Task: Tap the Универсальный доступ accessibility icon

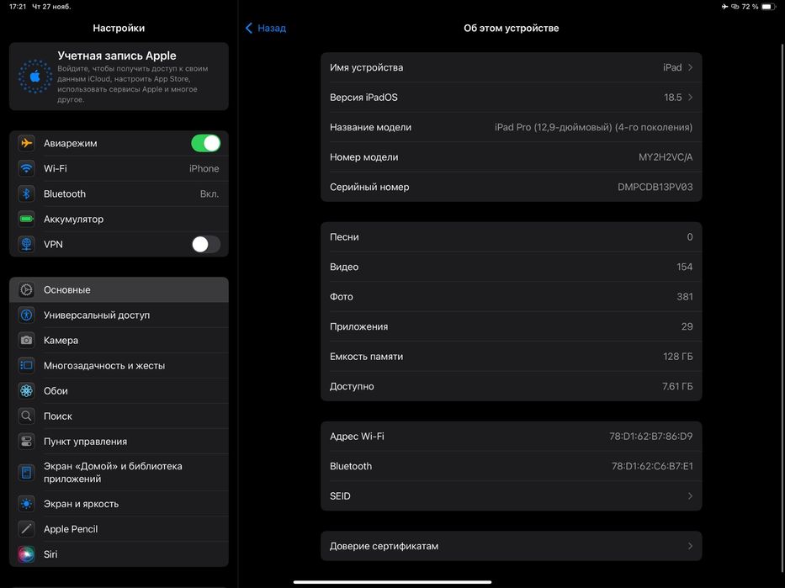Action: point(27,315)
